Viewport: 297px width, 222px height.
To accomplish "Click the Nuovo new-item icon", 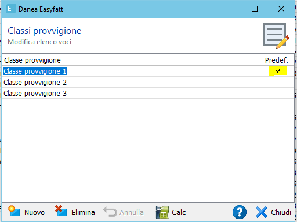I will (14, 211).
